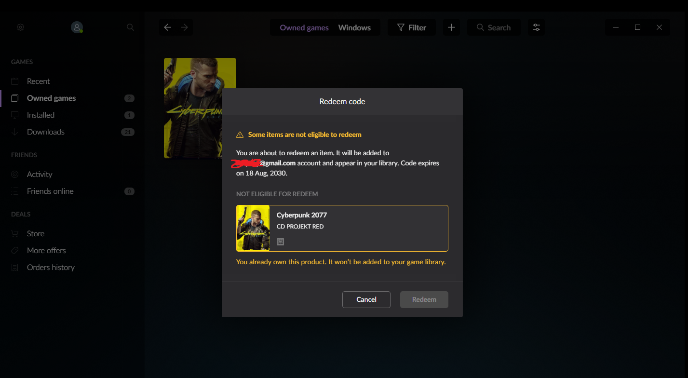
Task: Minimize the GOG Galaxy window
Action: pyautogui.click(x=616, y=27)
